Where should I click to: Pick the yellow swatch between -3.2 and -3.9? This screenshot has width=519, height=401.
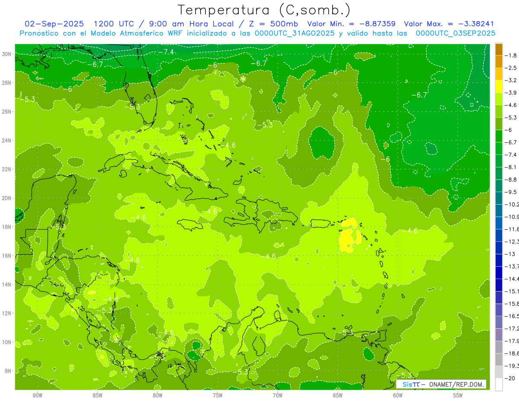click(499, 86)
